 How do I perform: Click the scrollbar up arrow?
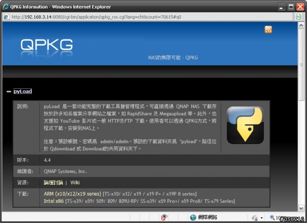point(301,25)
